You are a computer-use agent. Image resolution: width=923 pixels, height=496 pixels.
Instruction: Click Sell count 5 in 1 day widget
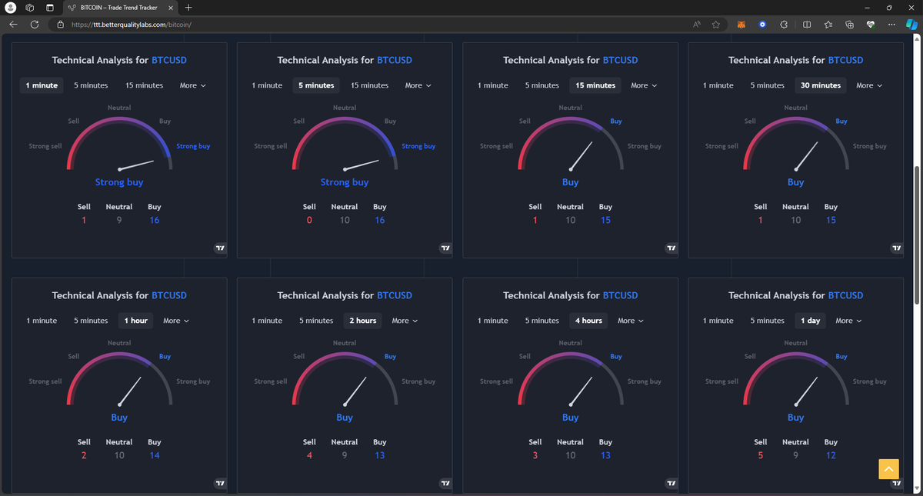click(761, 455)
